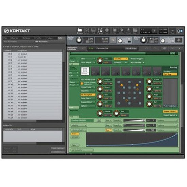Viewport: 187px width, 187px height.
Task: Click the Tap tempo button
Action: (113, 40)
